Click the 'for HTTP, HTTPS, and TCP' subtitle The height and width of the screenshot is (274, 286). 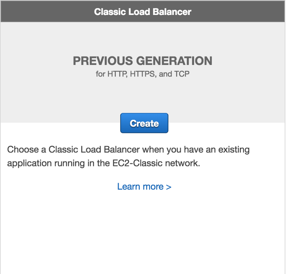(143, 74)
